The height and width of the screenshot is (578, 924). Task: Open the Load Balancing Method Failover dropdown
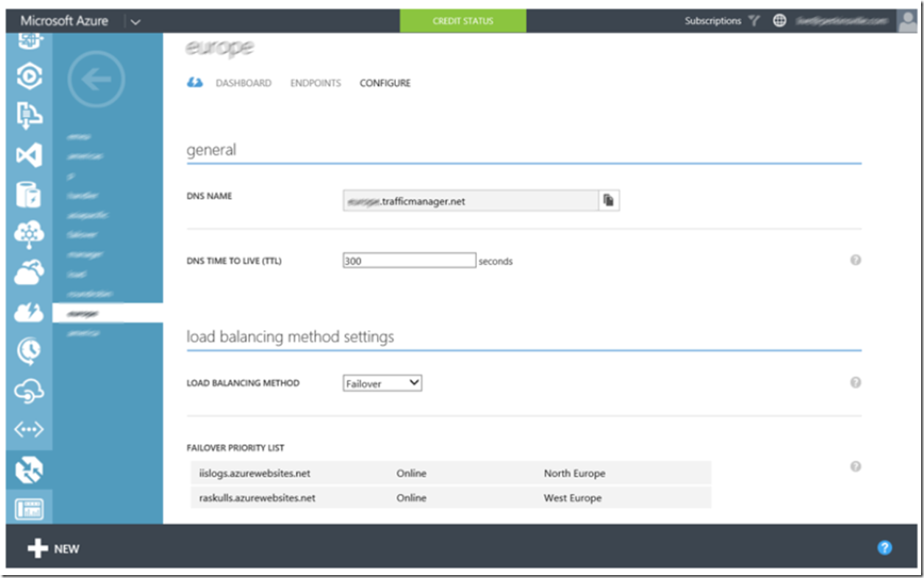point(382,383)
